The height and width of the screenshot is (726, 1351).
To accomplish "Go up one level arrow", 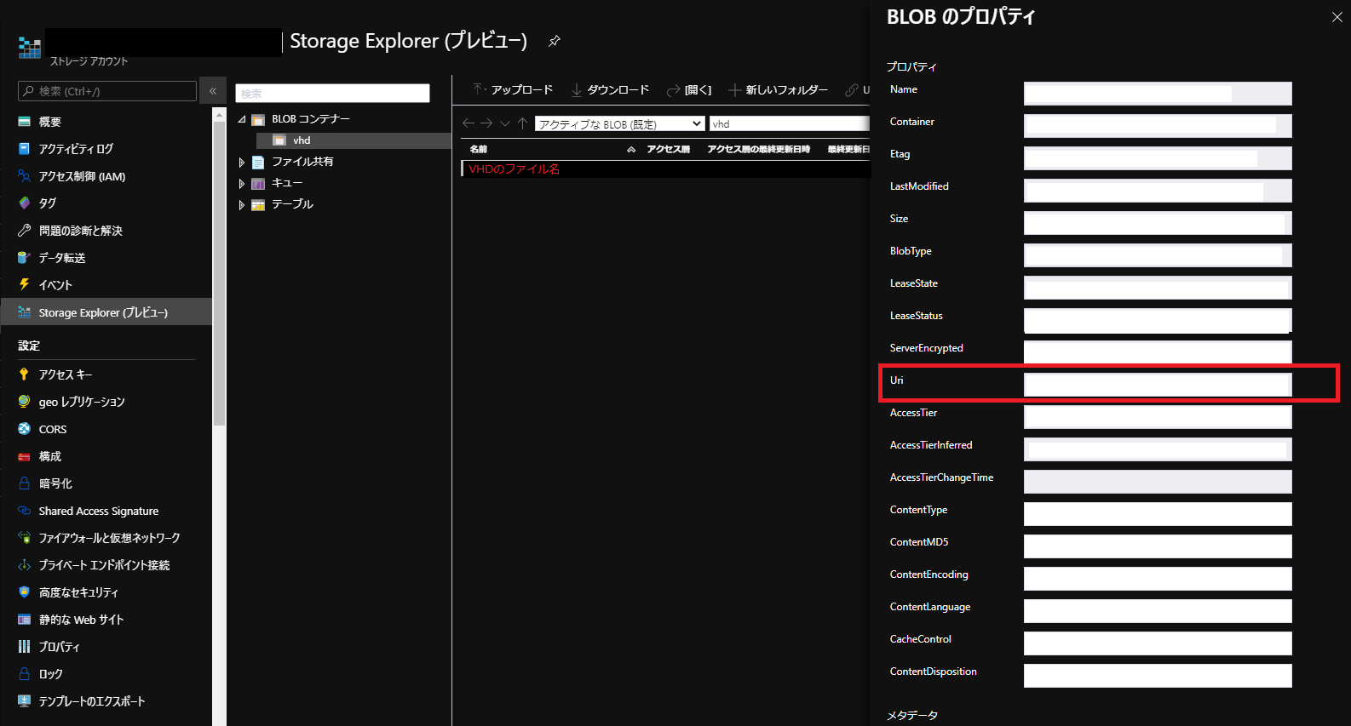I will coord(523,123).
